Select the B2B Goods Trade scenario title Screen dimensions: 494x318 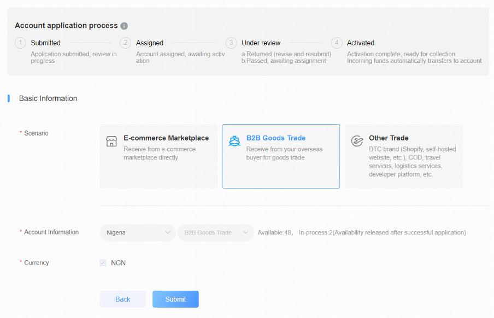click(276, 138)
